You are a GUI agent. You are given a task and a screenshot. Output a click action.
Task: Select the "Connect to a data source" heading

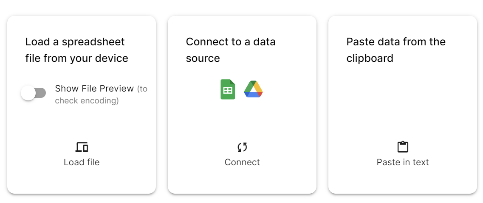(231, 42)
